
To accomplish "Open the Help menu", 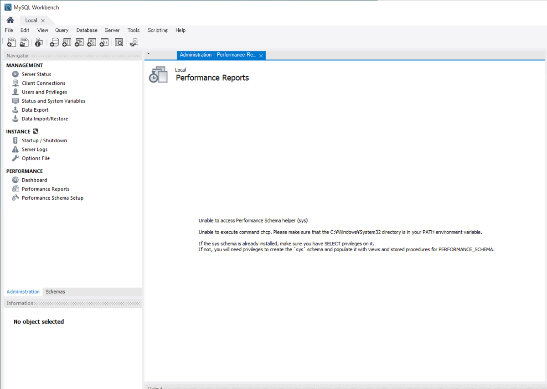I will click(181, 30).
